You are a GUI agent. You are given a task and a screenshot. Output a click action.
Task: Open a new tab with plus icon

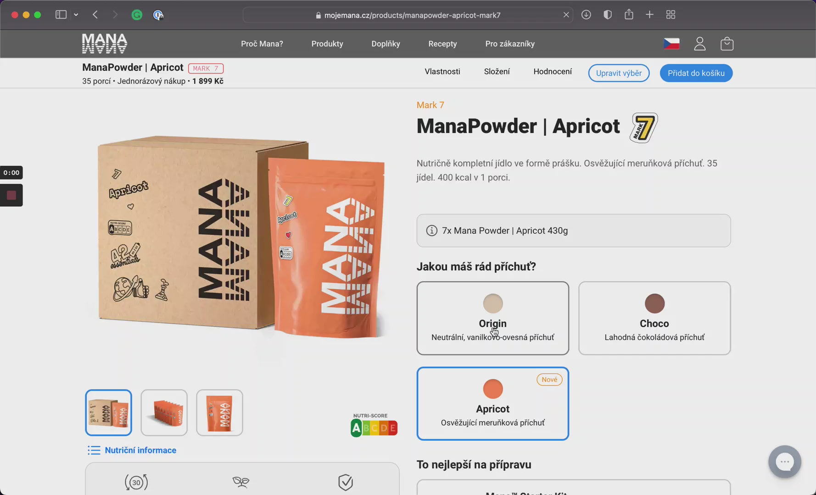649,15
